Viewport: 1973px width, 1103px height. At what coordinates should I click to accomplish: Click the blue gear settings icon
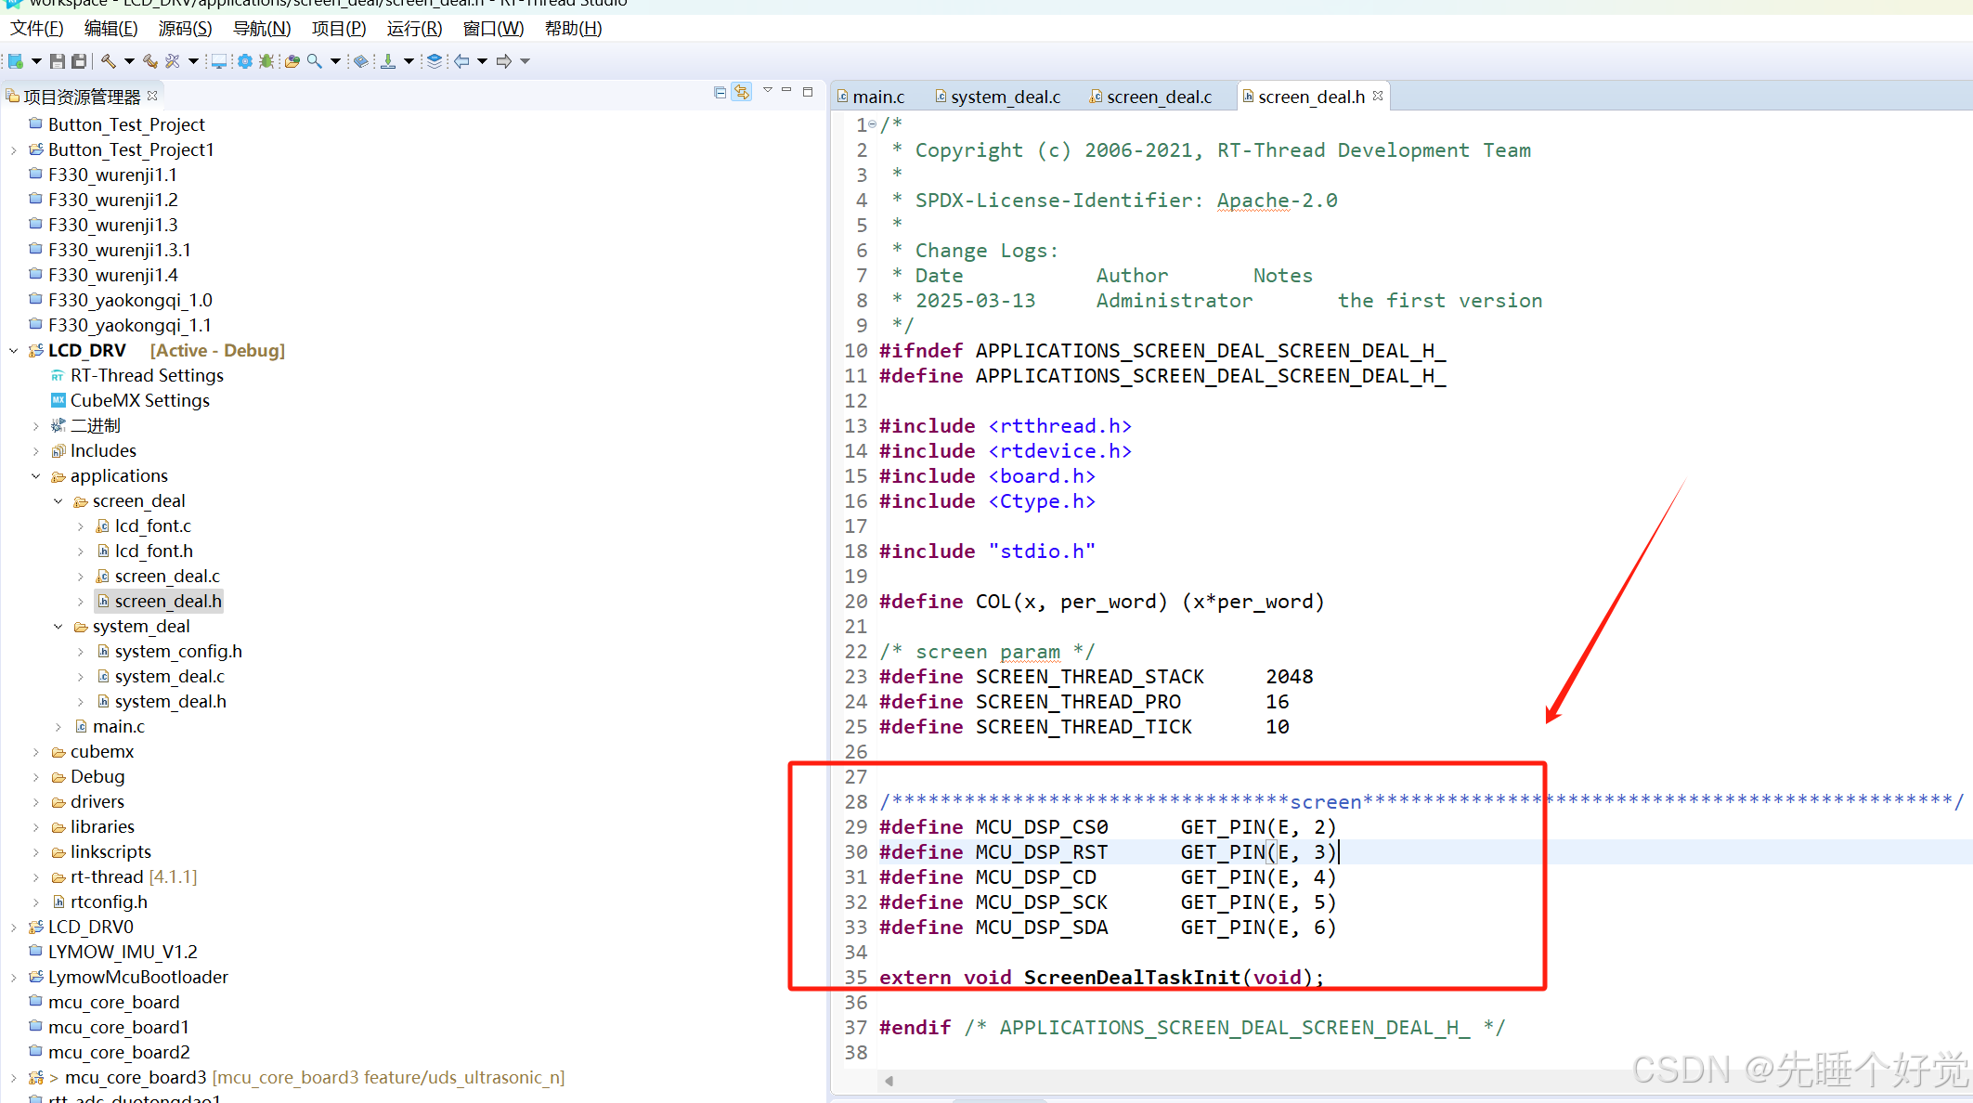pyautogui.click(x=244, y=61)
